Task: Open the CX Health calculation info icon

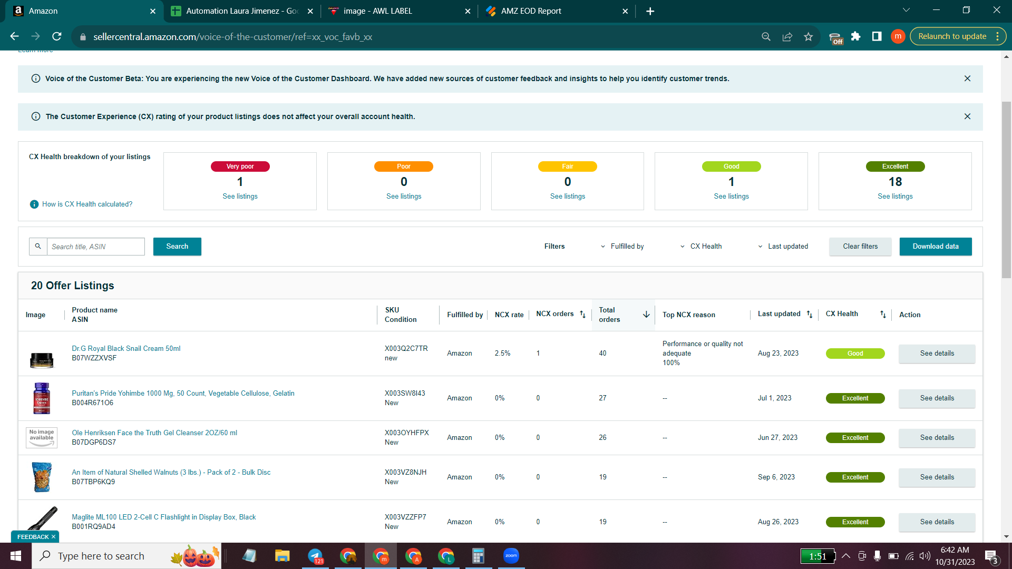Action: pyautogui.click(x=34, y=204)
